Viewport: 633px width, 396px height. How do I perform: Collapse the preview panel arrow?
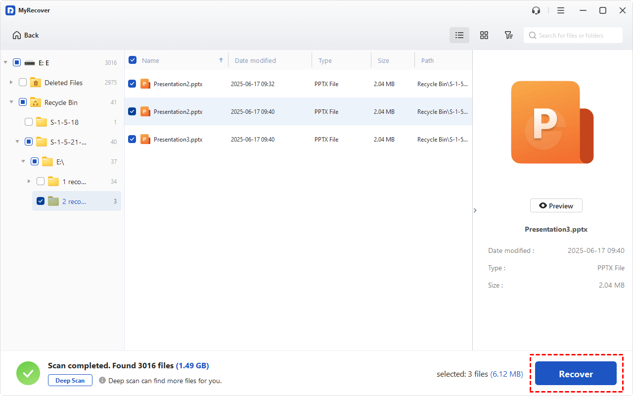point(475,210)
